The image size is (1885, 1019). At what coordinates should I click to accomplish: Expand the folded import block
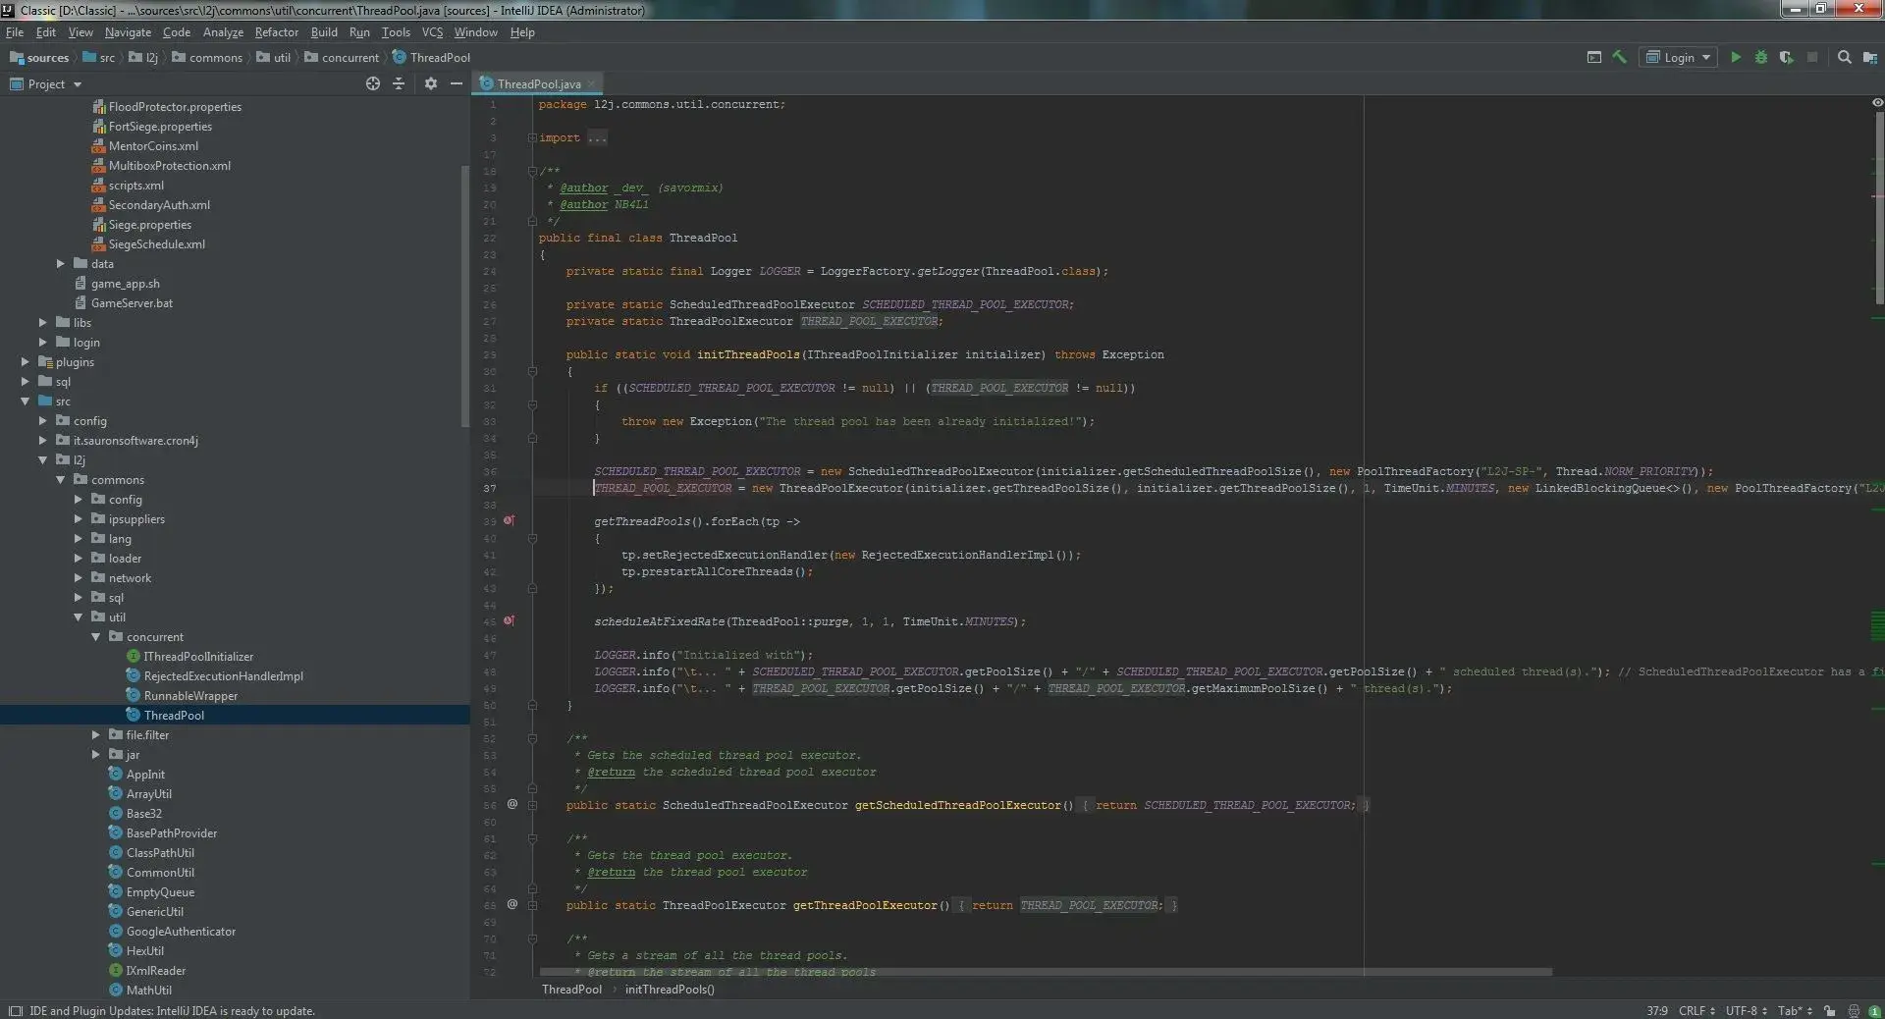pyautogui.click(x=532, y=137)
